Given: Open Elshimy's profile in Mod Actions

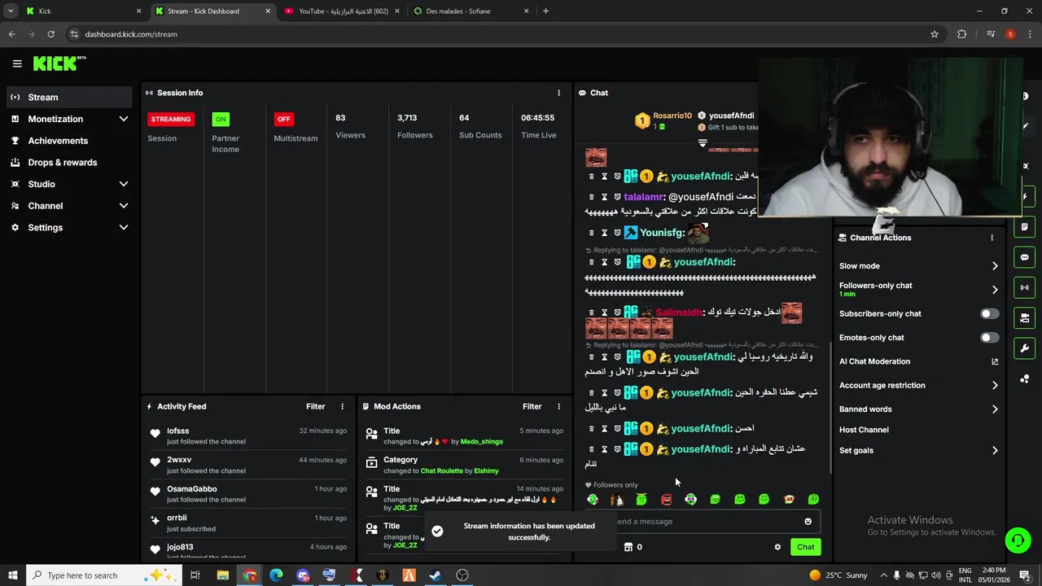Looking at the screenshot, I should coord(486,471).
